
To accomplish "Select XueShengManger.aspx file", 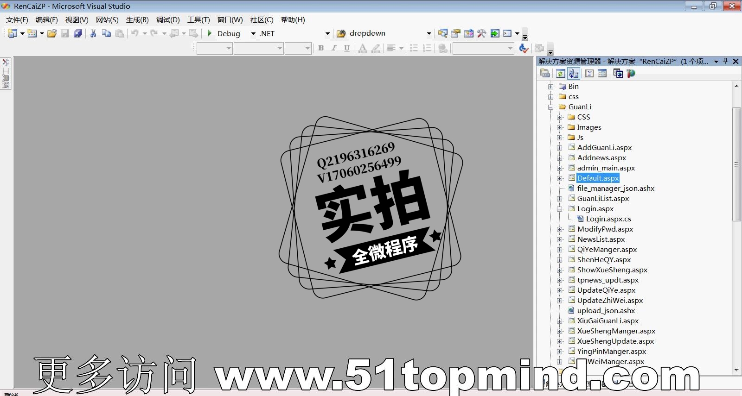I will [x=616, y=331].
